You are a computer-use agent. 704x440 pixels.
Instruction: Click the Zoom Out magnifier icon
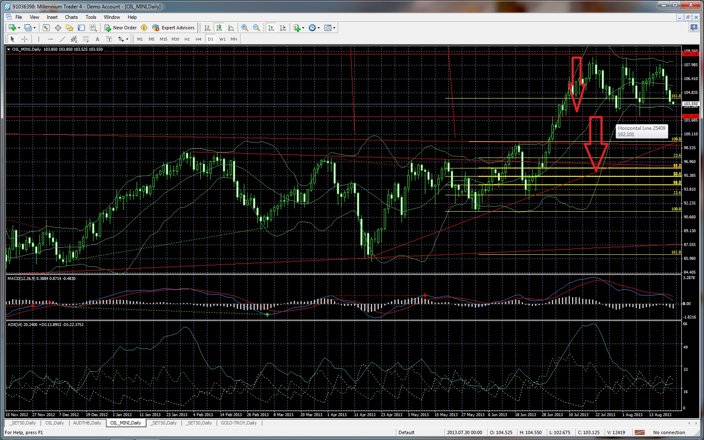pos(256,28)
